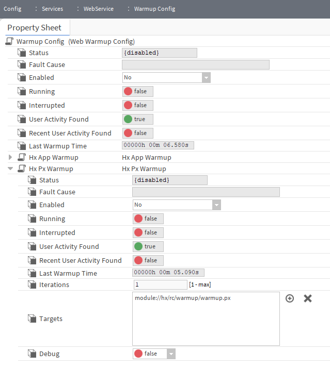330x369 pixels.
Task: Click Config in the breadcrumb path
Action: (12, 9)
